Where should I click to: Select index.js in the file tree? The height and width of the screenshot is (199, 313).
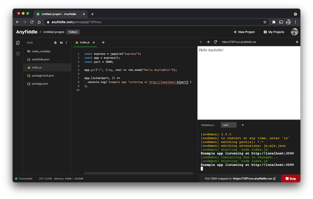47,68
